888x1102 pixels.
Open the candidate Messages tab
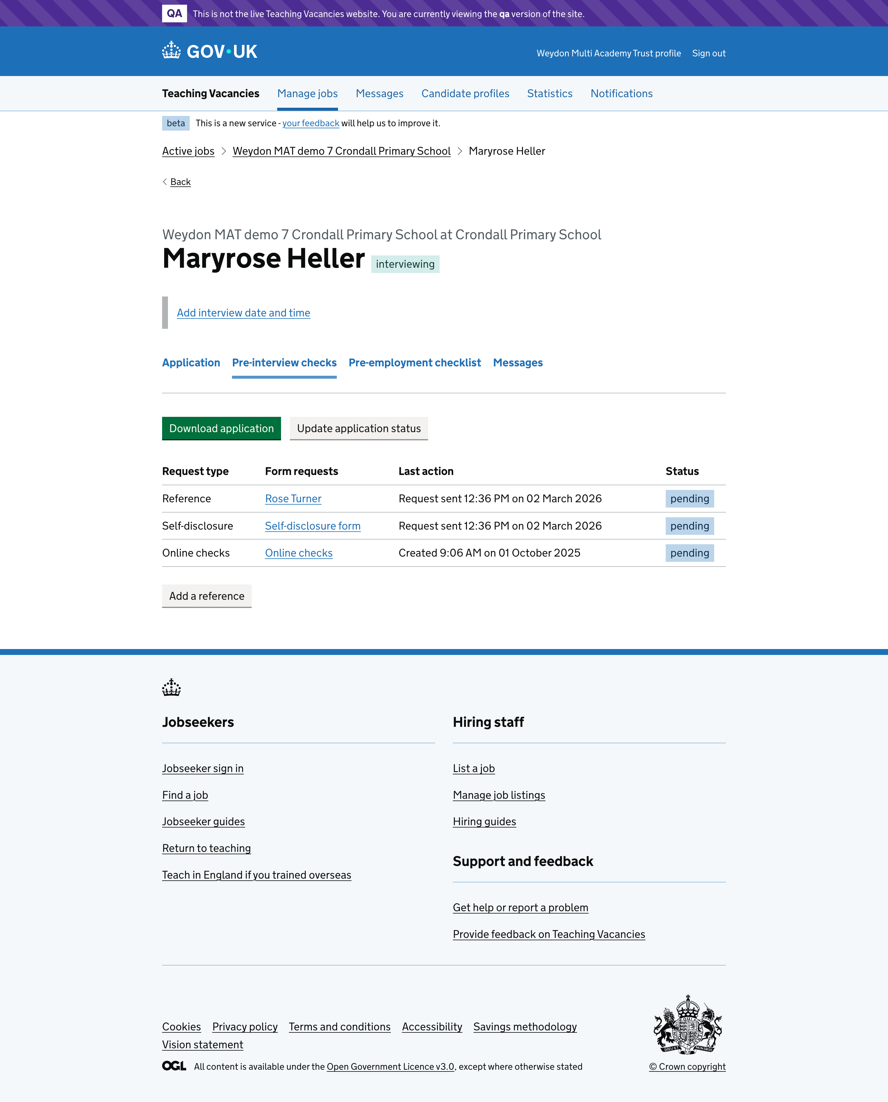coord(518,363)
